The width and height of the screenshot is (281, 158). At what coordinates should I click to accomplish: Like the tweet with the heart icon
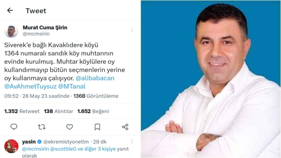pos(70,127)
